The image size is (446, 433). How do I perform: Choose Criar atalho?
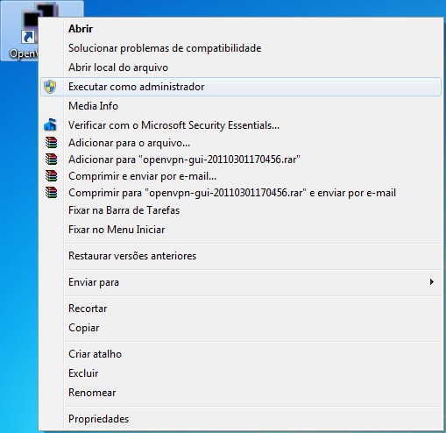[241, 354]
